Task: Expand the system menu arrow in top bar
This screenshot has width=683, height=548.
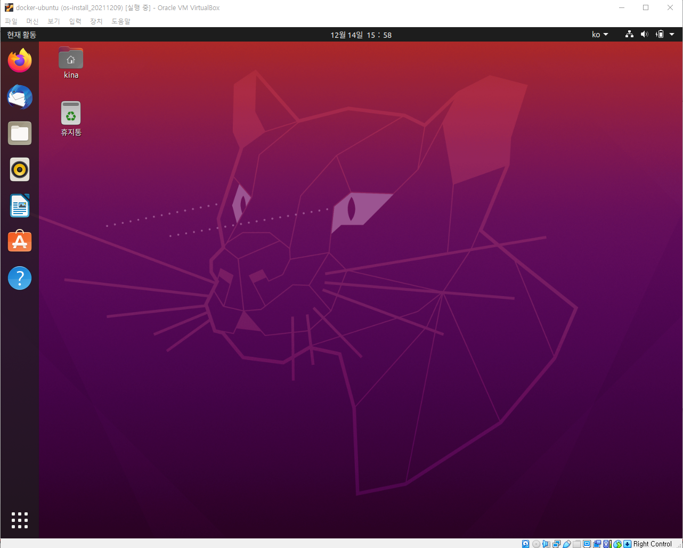Action: tap(672, 35)
